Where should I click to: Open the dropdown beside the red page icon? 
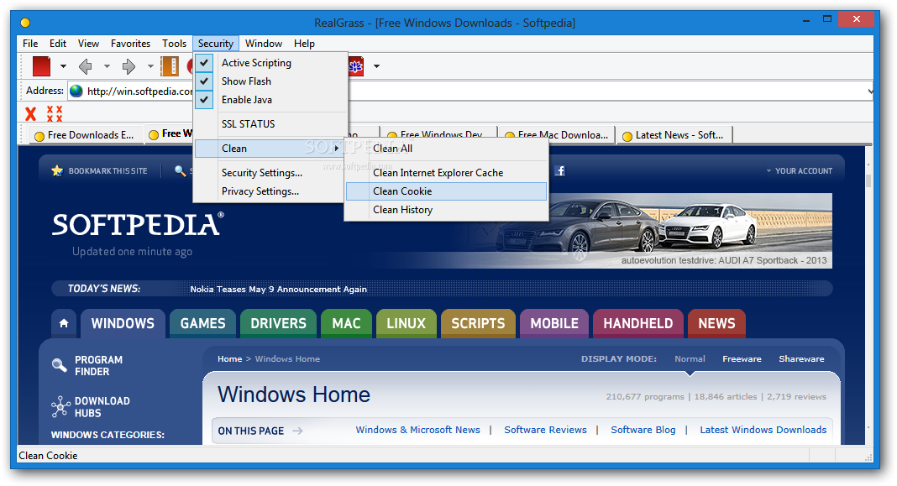(64, 66)
